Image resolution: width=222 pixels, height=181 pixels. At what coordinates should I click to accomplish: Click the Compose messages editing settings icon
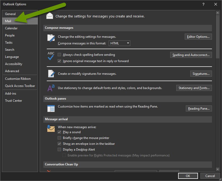coord(51,38)
